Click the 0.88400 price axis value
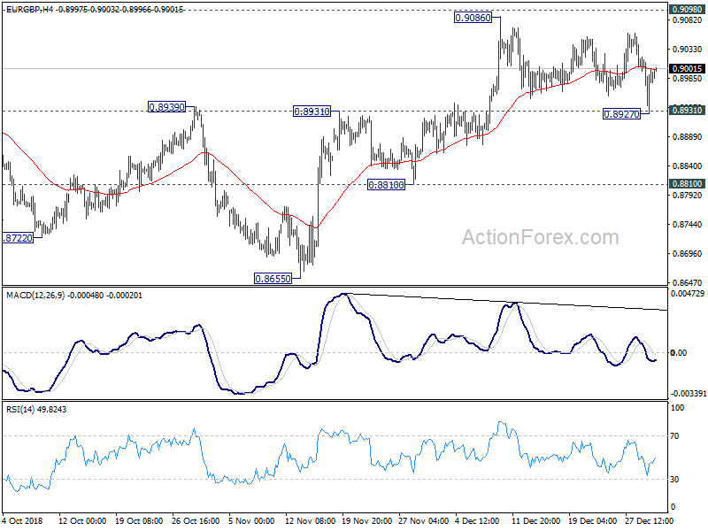This screenshot has width=708, height=531. tap(688, 166)
